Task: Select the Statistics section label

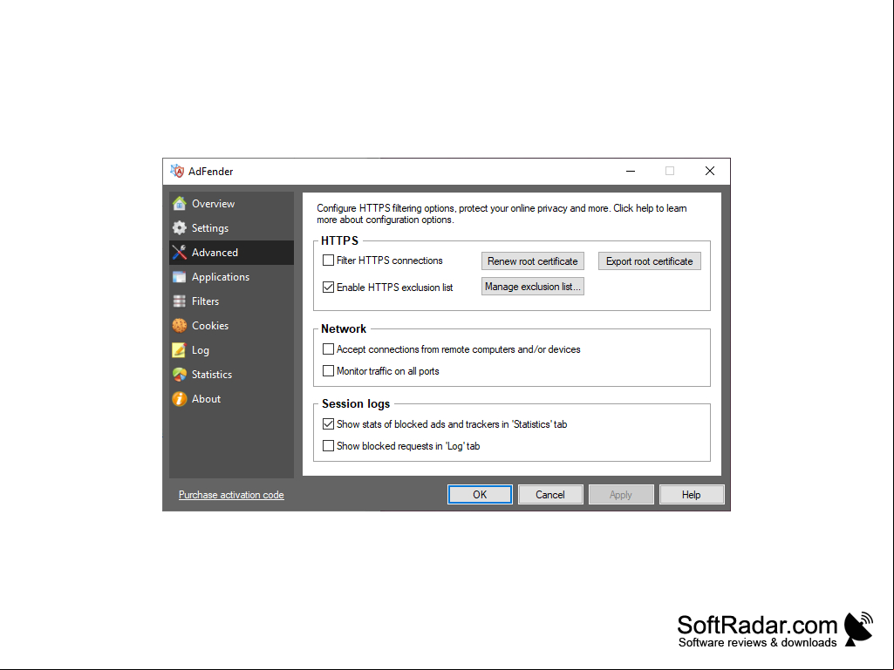Action: (212, 375)
